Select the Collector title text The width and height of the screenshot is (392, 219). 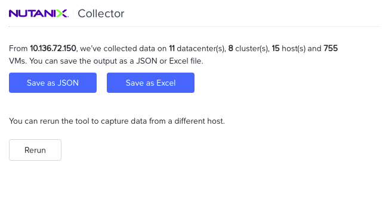pyautogui.click(x=101, y=14)
